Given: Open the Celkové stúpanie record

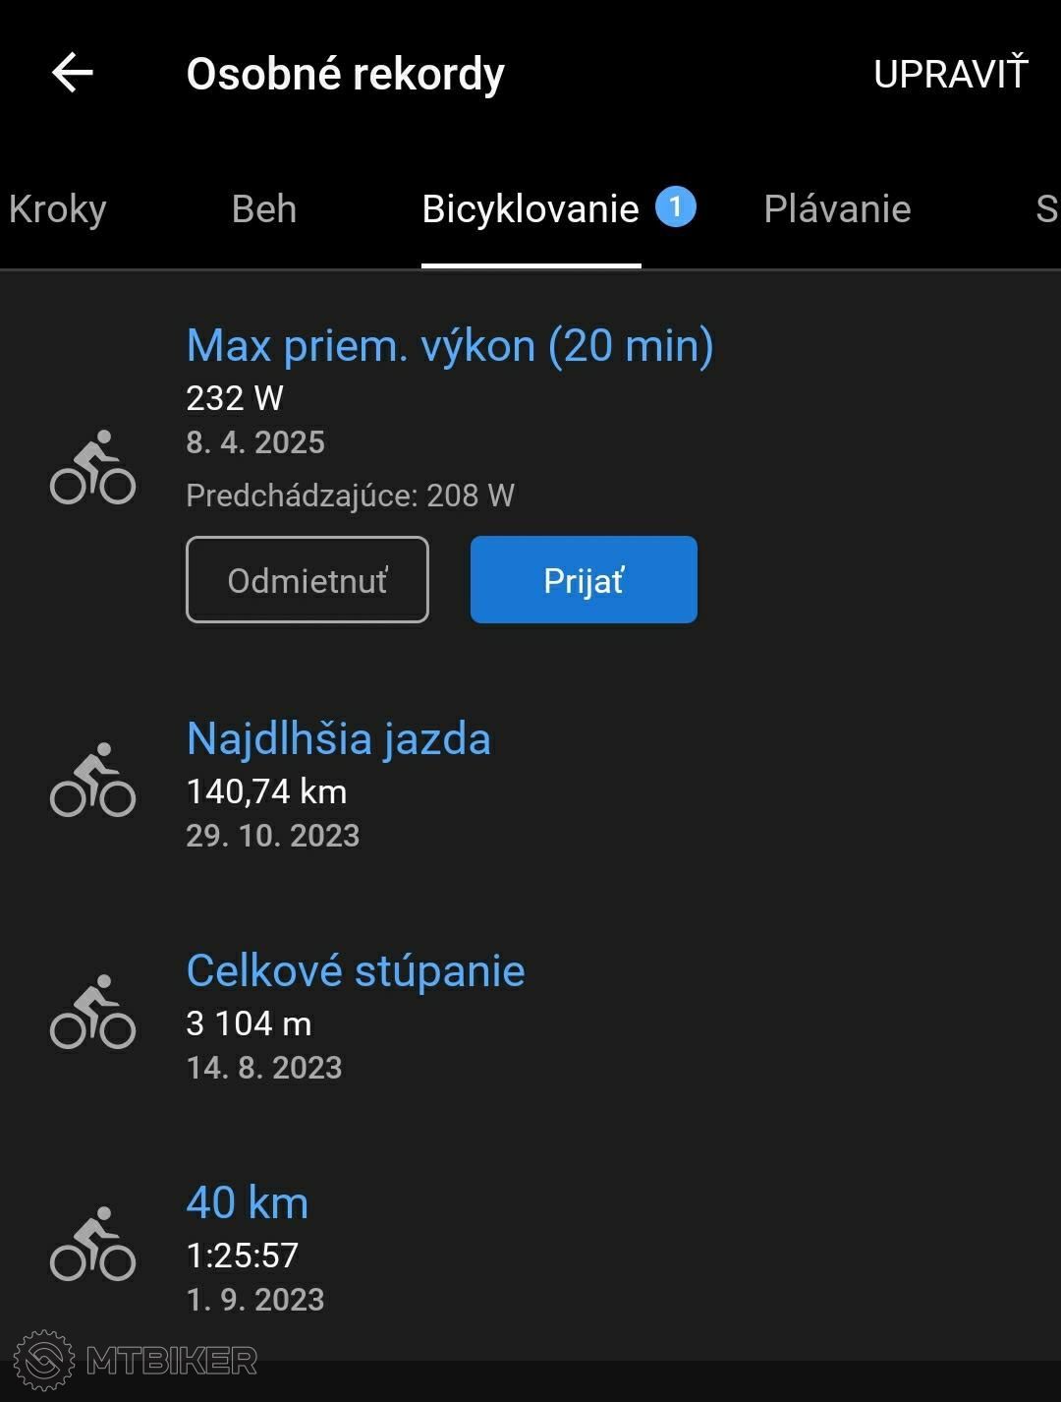Looking at the screenshot, I should (x=356, y=971).
